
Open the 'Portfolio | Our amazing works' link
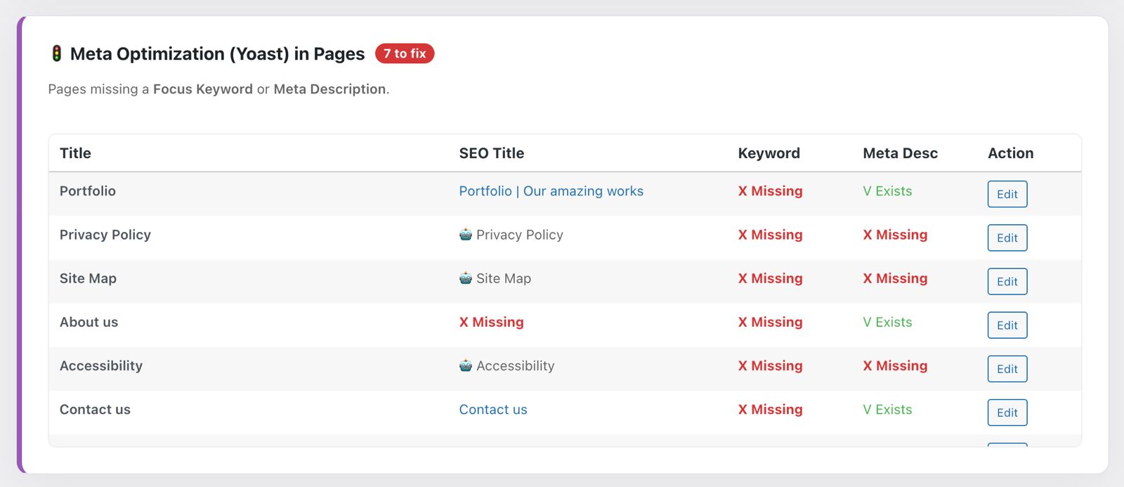pyautogui.click(x=551, y=191)
